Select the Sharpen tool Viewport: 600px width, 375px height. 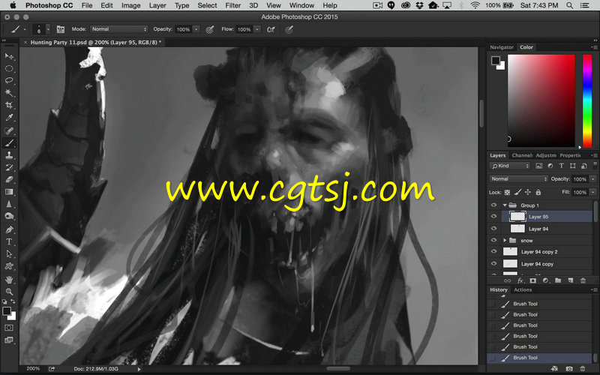pyautogui.click(x=9, y=204)
